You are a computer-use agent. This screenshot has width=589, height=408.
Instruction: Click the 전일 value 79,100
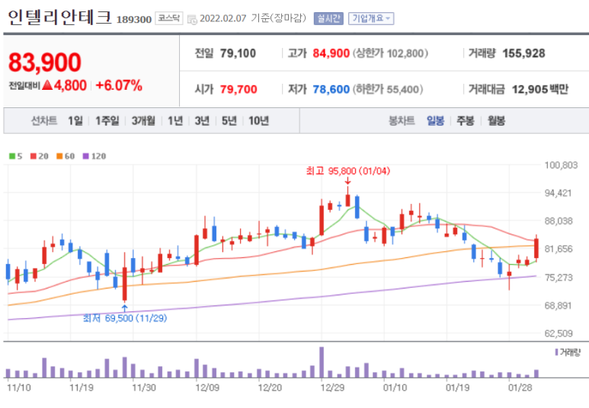[238, 53]
